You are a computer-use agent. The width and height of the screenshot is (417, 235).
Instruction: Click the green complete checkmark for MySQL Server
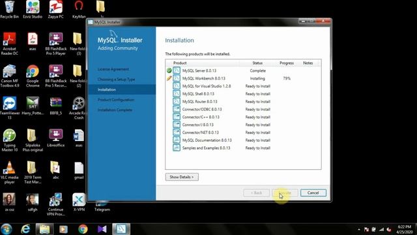click(x=169, y=70)
